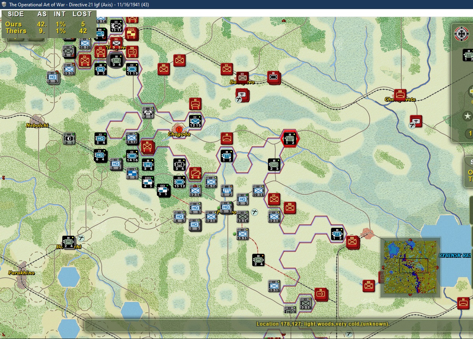473x339 pixels.
Task: Select gray infantry division 14 17
Action: [x=132, y=138]
